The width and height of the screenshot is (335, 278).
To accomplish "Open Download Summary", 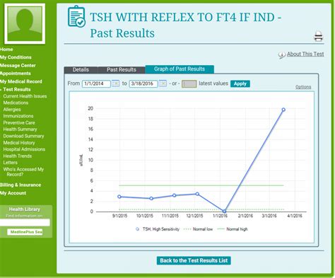I will (23, 136).
